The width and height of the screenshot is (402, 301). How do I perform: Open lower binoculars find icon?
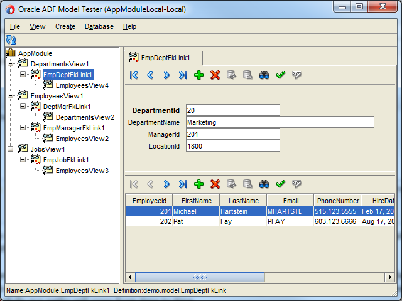pyautogui.click(x=264, y=184)
